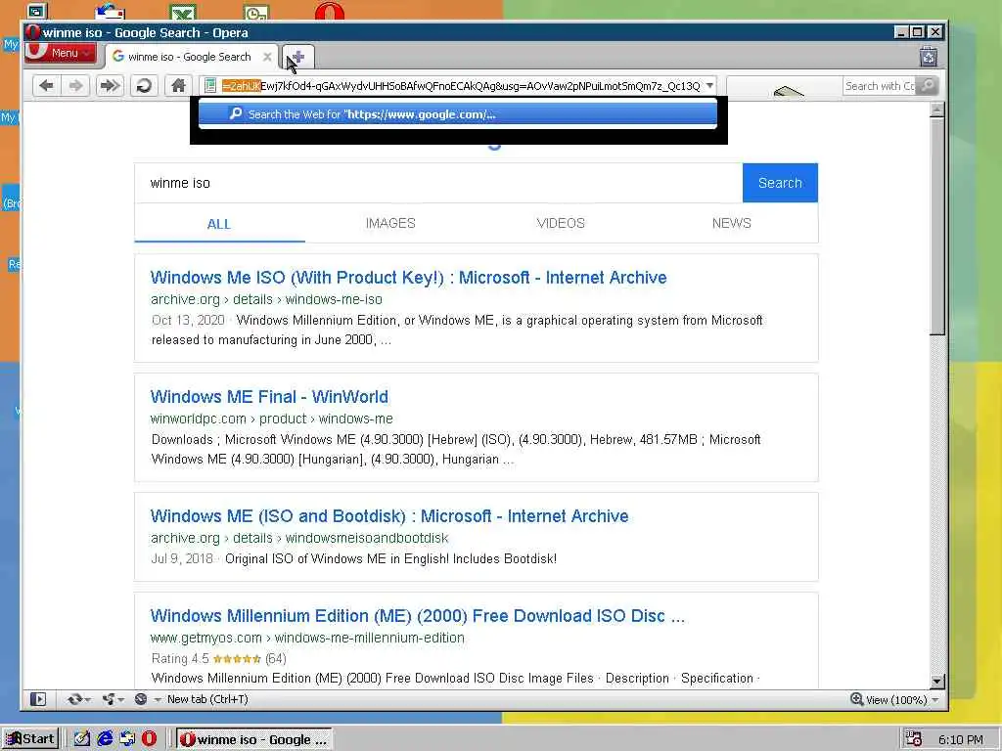
Task: Click the vertical scrollbar down arrow
Action: pos(936,681)
